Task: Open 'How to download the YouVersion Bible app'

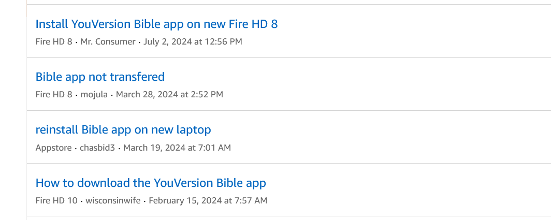Action: (x=151, y=182)
